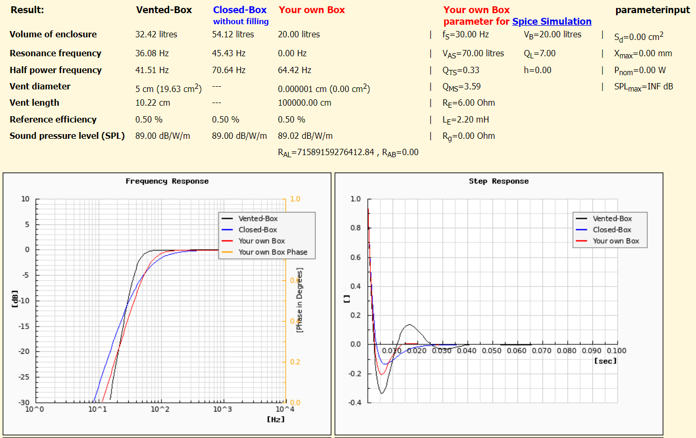Click the 'without filling' subtitle
This screenshot has width=696, height=438.
coord(241,22)
